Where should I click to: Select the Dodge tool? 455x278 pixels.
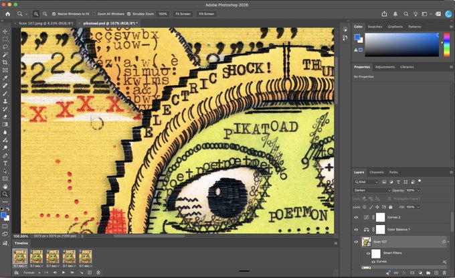tap(5, 147)
